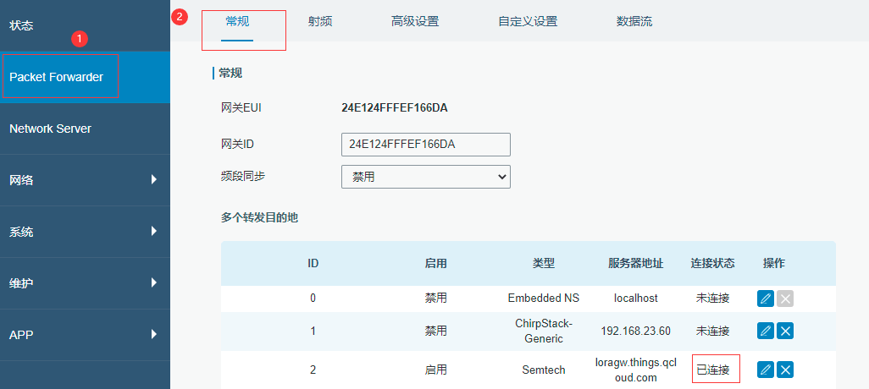Image resolution: width=869 pixels, height=389 pixels.
Task: Delete the ChirpStack-Generic destination row
Action: pyautogui.click(x=785, y=331)
